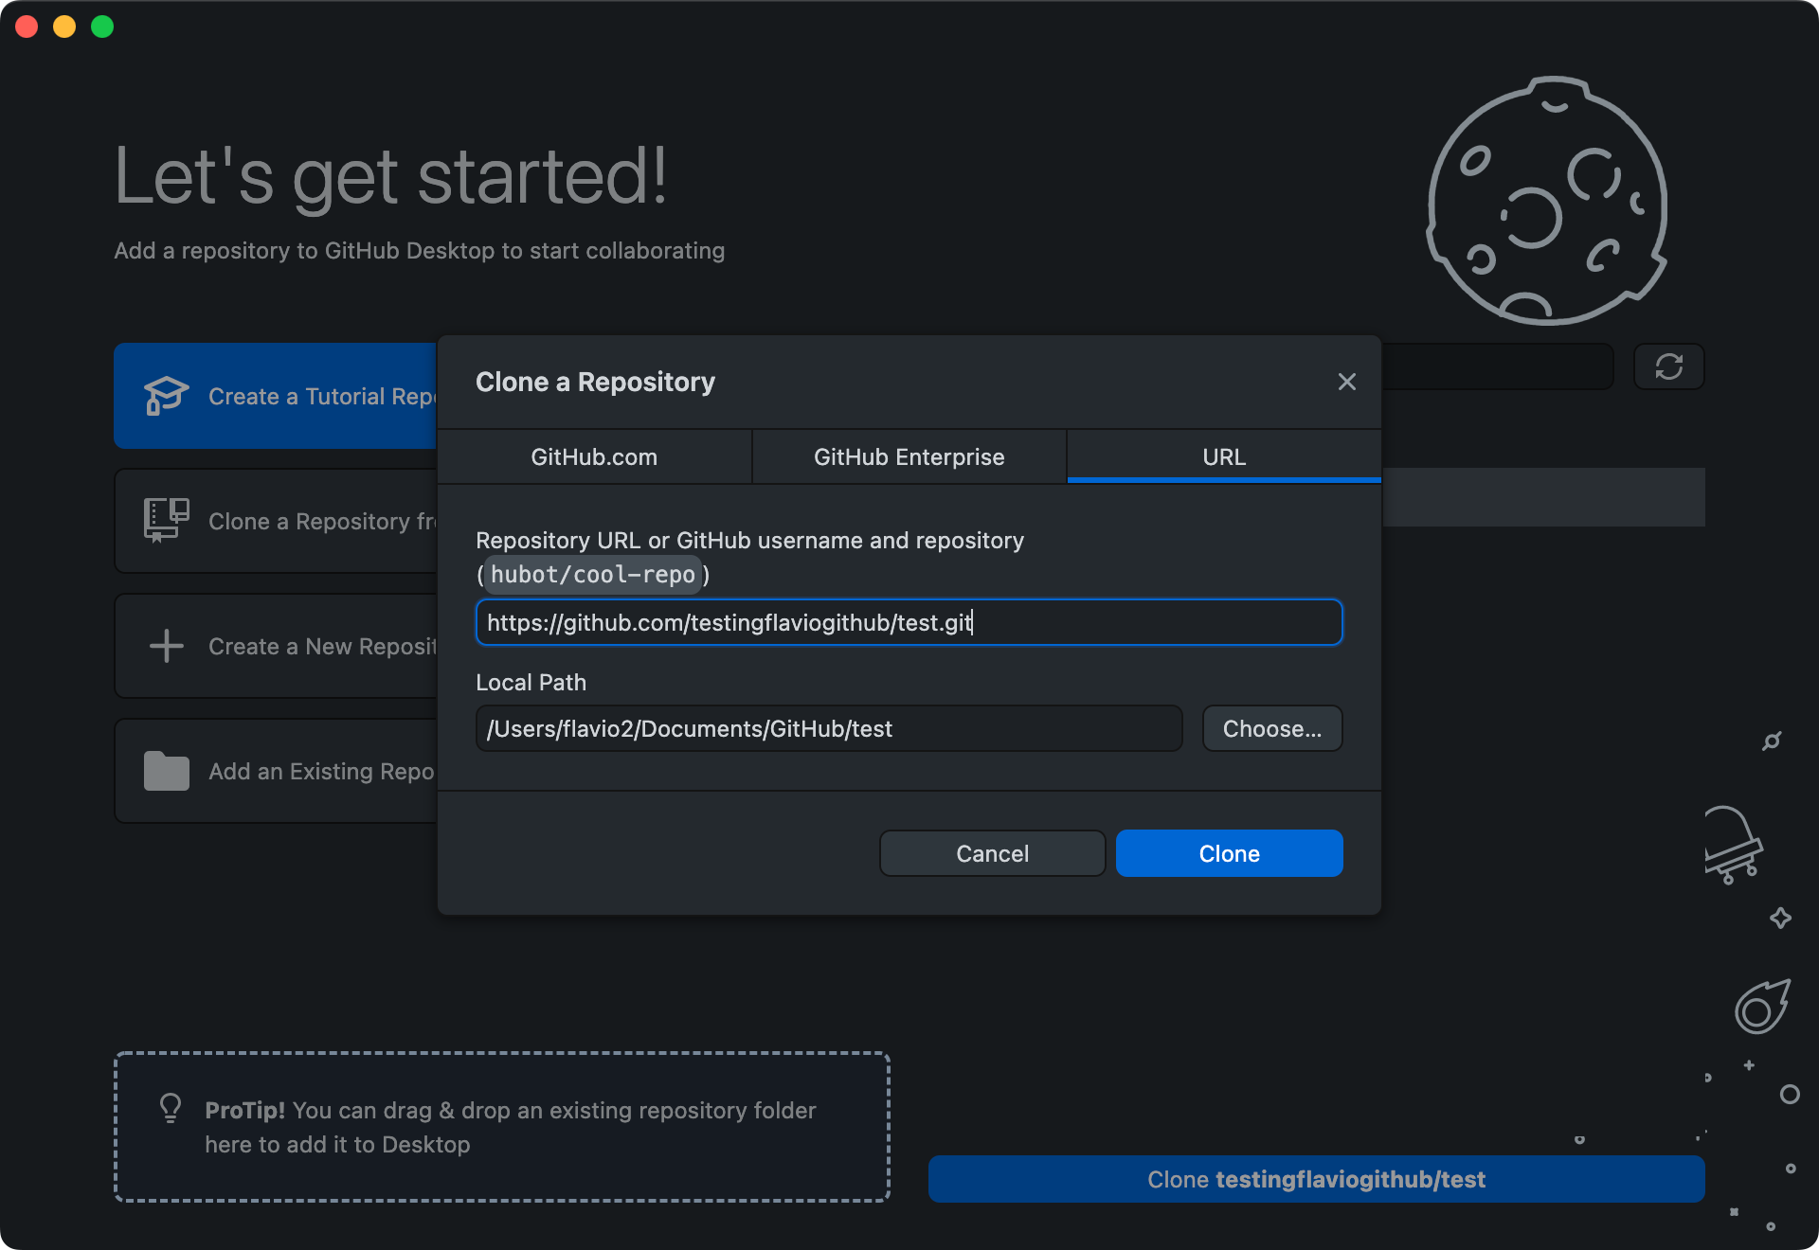Click the green zoom window button
The width and height of the screenshot is (1819, 1250).
102,27
